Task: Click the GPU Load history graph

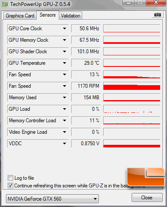Action: pos(132,109)
